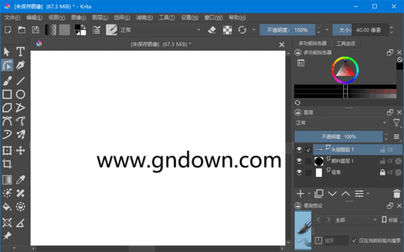Select the Shape Select arrow tool
The height and width of the screenshot is (252, 404).
7,52
